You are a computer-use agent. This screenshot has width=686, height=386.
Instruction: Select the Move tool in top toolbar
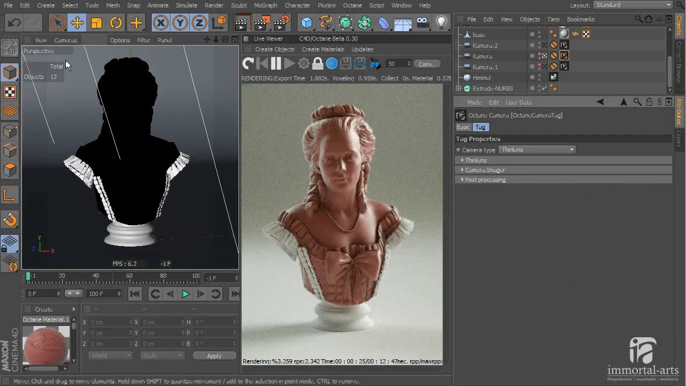77,23
